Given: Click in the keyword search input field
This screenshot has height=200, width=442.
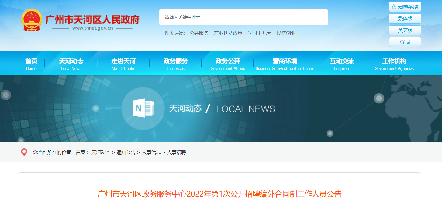Looking at the screenshot, I should 243,17.
